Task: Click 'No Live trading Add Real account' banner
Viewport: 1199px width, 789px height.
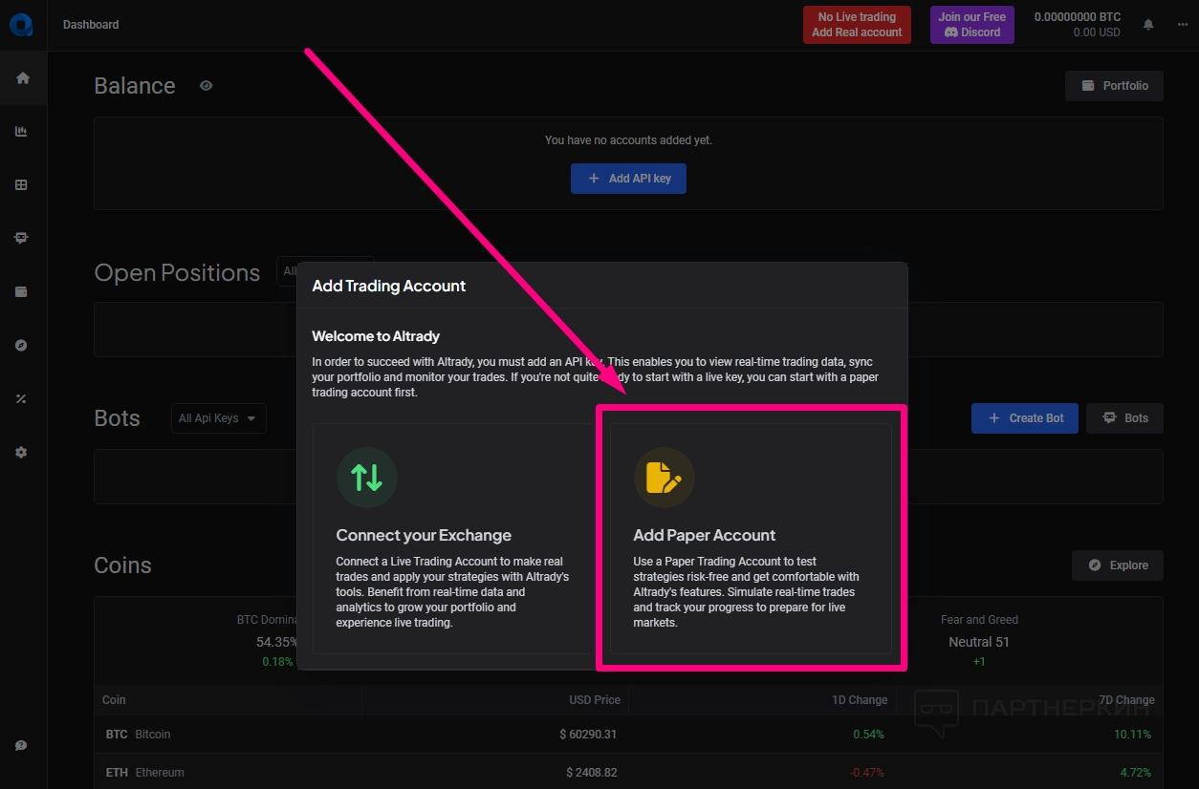Action: pyautogui.click(x=857, y=25)
